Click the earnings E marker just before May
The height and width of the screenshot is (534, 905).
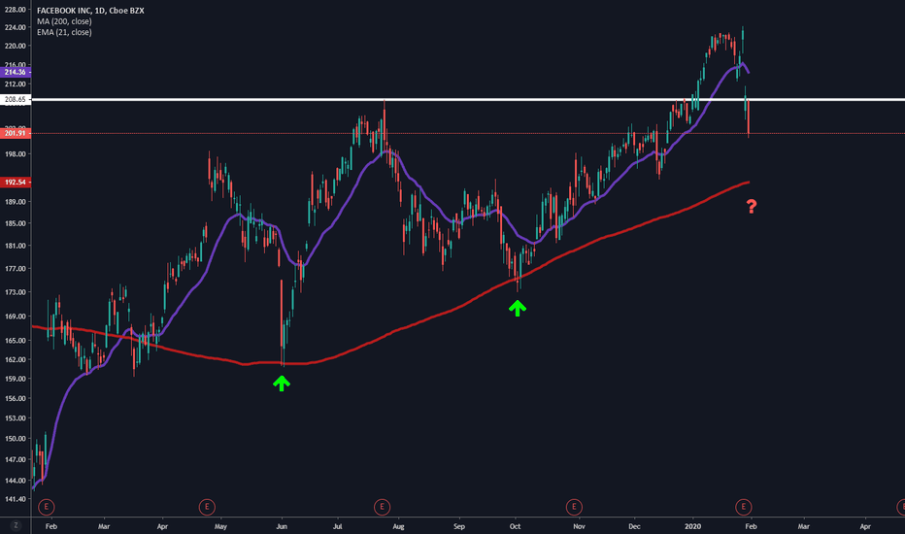tap(207, 508)
